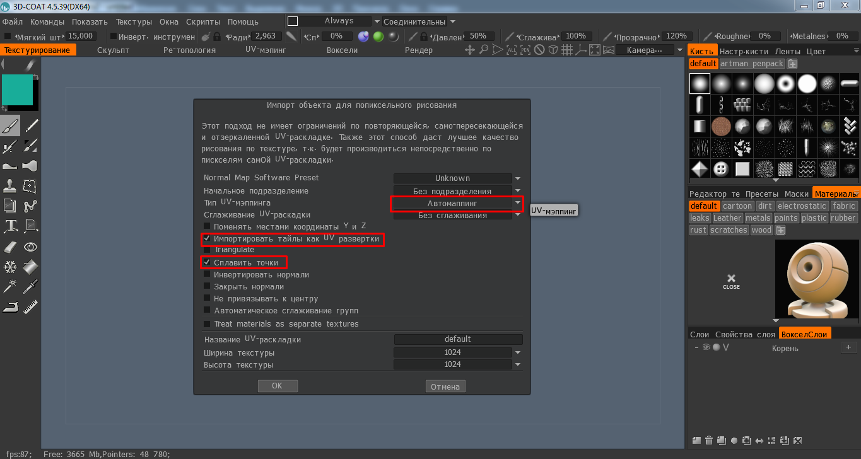861x459 pixels.
Task: Enable 'Инвертировать нормали' checkbox
Action: click(207, 275)
